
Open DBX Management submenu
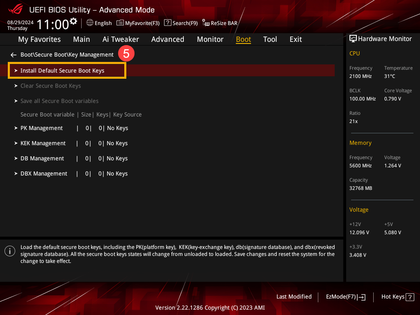coord(43,173)
